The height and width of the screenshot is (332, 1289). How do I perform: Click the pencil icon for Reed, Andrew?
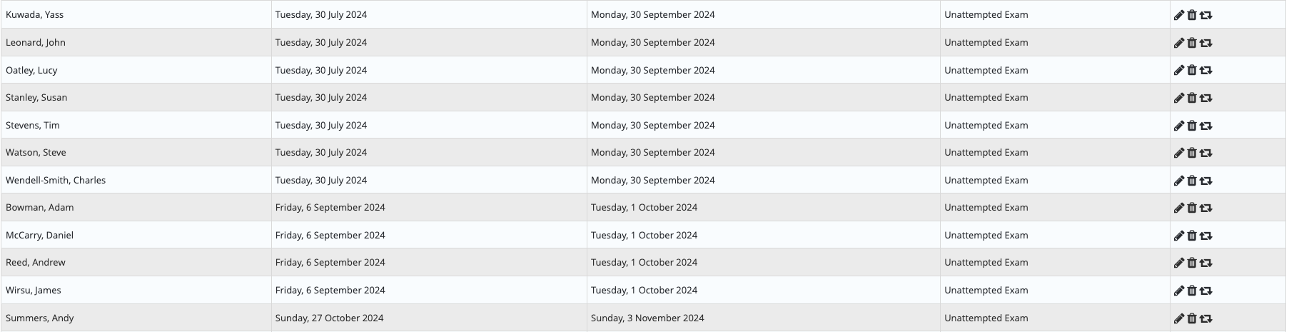(x=1179, y=263)
